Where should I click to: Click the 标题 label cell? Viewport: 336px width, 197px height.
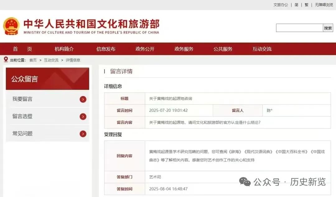124,98
